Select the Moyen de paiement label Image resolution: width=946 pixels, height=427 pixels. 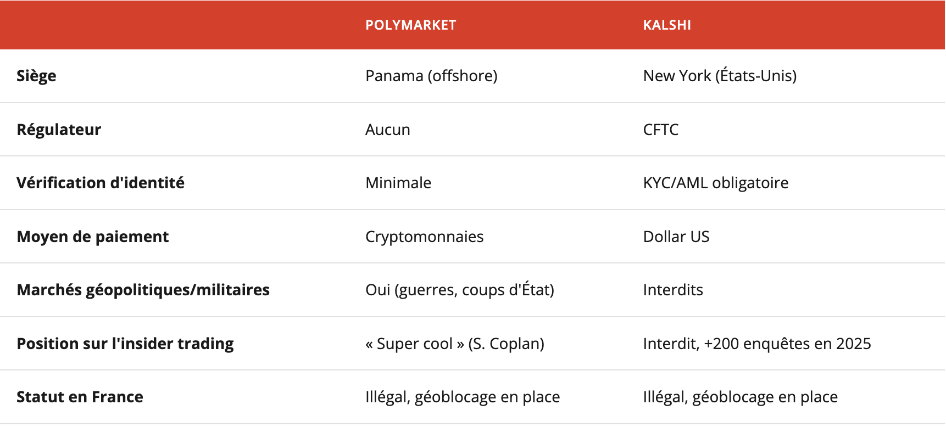tap(93, 237)
